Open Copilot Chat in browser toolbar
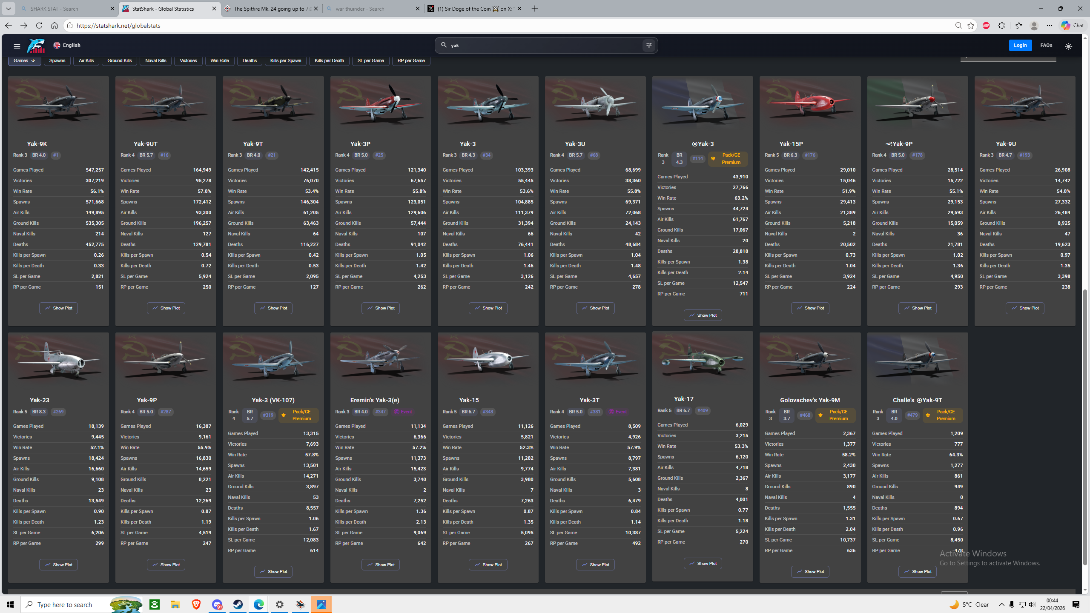The image size is (1090, 613). click(x=1073, y=26)
